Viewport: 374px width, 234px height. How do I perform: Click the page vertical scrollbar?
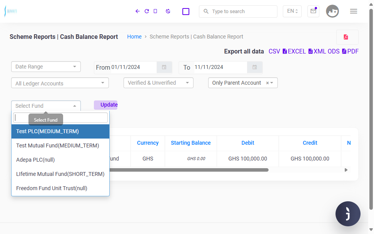(371, 110)
